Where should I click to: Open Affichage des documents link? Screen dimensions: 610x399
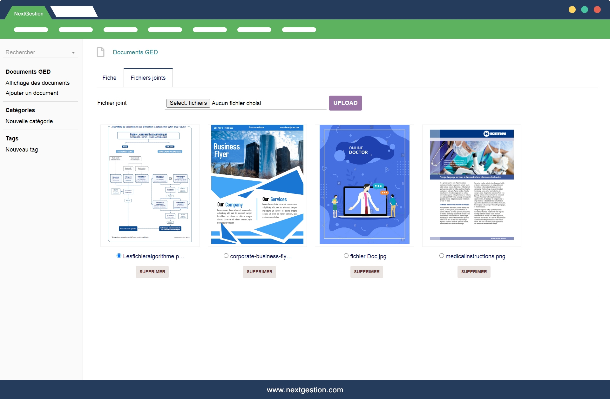pyautogui.click(x=37, y=83)
